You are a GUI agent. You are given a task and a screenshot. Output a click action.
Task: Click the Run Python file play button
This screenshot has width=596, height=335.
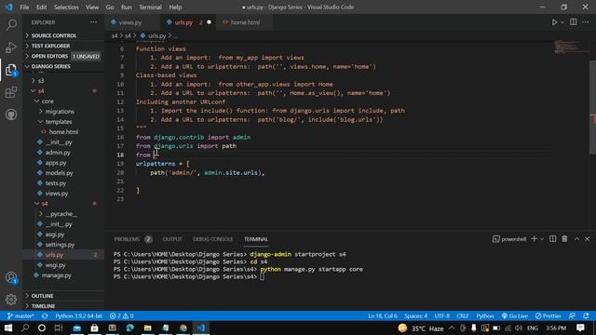tap(554, 22)
